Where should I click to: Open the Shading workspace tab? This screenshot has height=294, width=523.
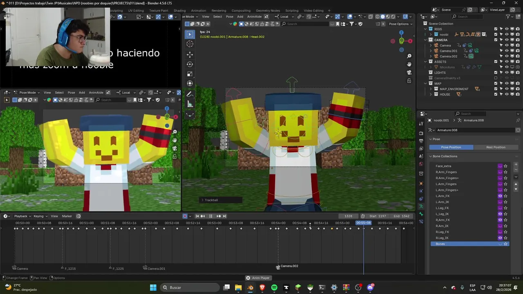point(179,11)
